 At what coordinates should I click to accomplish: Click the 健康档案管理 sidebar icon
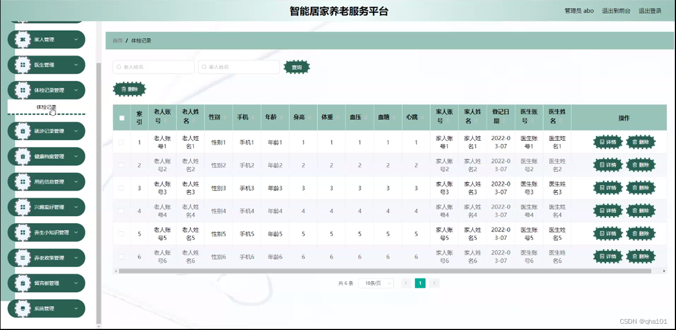pyautogui.click(x=22, y=156)
